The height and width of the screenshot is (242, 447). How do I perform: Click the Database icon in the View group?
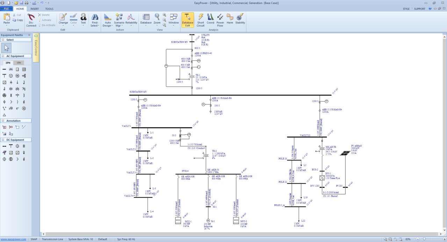pyautogui.click(x=146, y=20)
